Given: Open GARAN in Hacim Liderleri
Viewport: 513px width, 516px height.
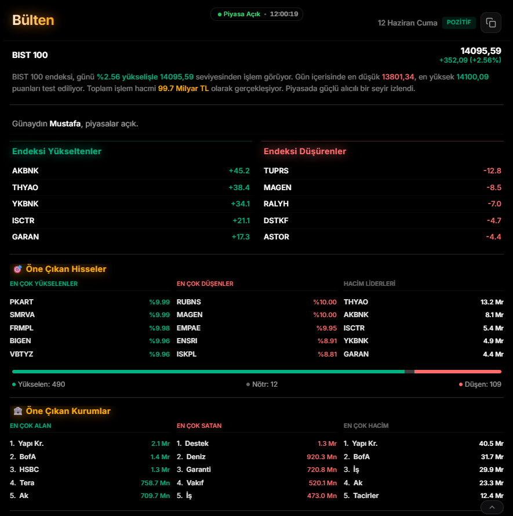Looking at the screenshot, I should [424, 354].
